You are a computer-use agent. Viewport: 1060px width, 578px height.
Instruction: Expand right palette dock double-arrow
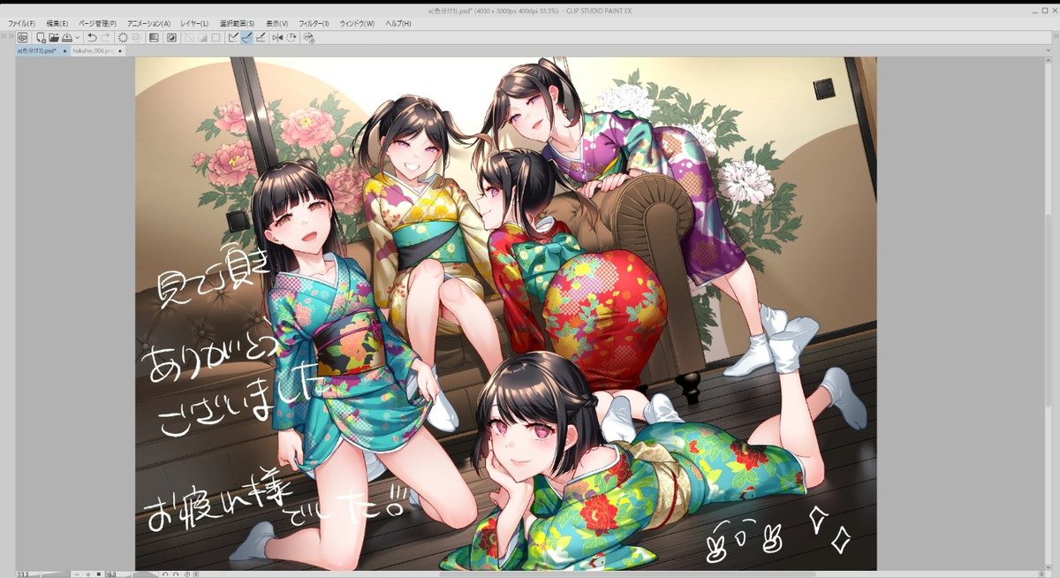(x=1056, y=36)
